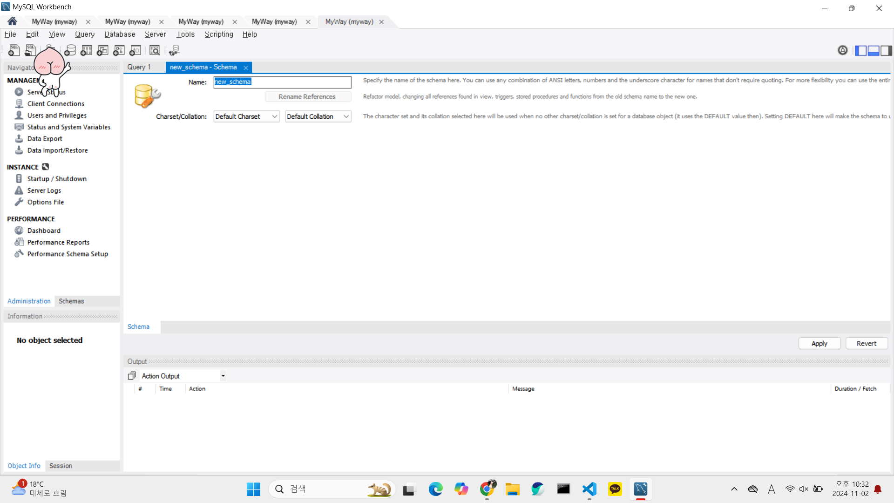The width and height of the screenshot is (894, 503).
Task: Open SQL script file icon
Action: [30, 50]
